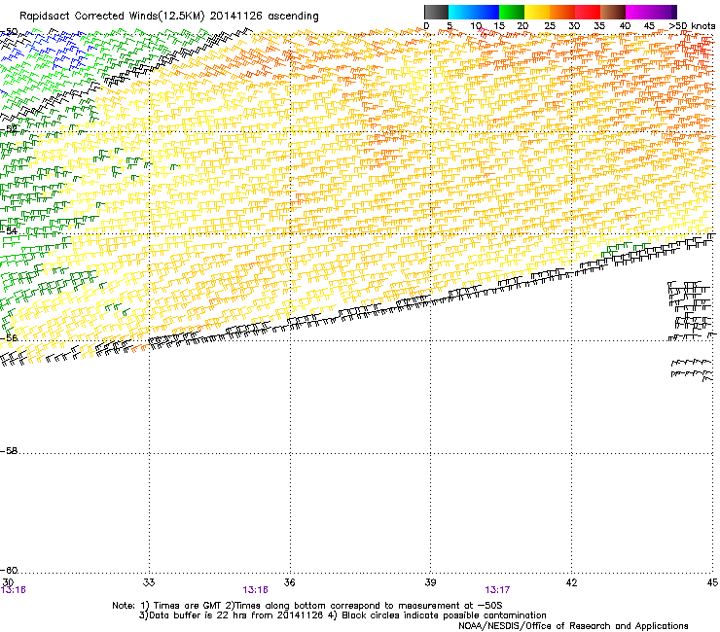
Task: Click the '-60' latitude axis label
Action: [x=9, y=571]
